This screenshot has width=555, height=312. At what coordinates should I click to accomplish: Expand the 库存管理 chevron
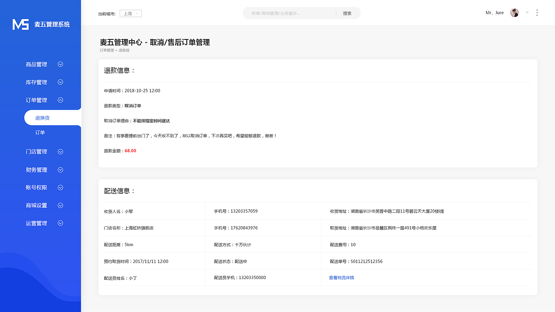coord(61,82)
